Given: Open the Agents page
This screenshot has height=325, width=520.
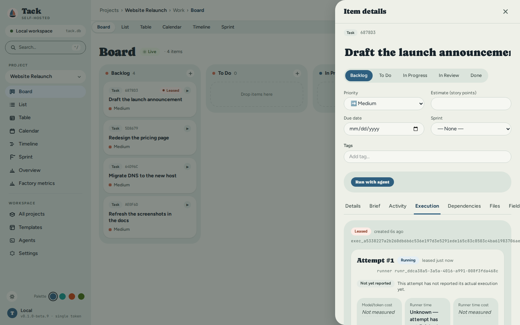Looking at the screenshot, I should tap(45, 240).
